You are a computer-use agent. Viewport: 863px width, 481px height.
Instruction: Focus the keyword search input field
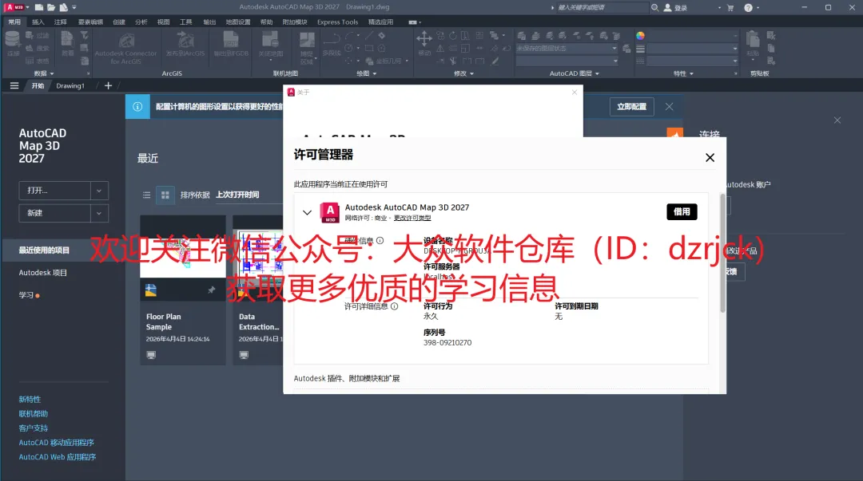[x=603, y=8]
